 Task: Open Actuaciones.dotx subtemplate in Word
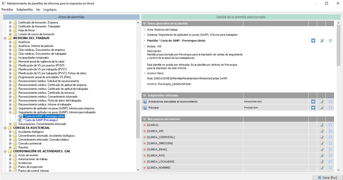point(313,102)
